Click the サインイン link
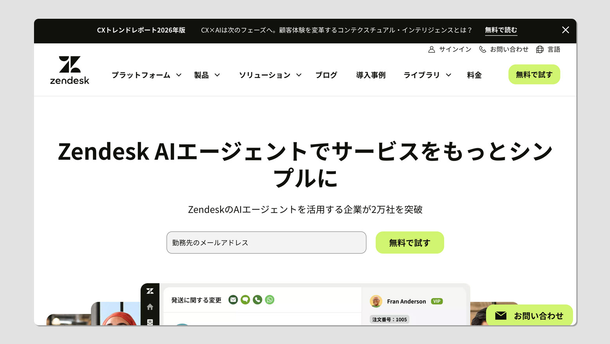This screenshot has height=344, width=610. pos(455,50)
